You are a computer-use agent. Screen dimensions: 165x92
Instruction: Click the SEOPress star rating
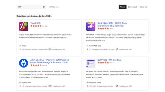point(103,63)
